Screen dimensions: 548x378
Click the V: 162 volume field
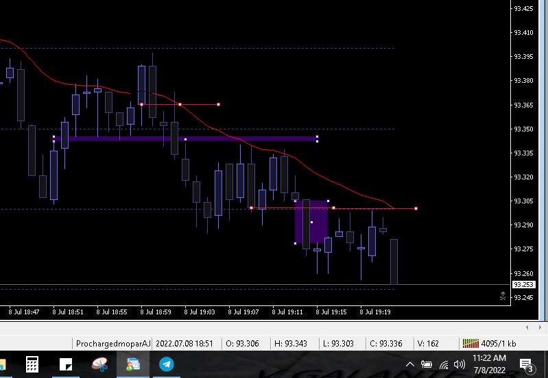click(x=428, y=344)
